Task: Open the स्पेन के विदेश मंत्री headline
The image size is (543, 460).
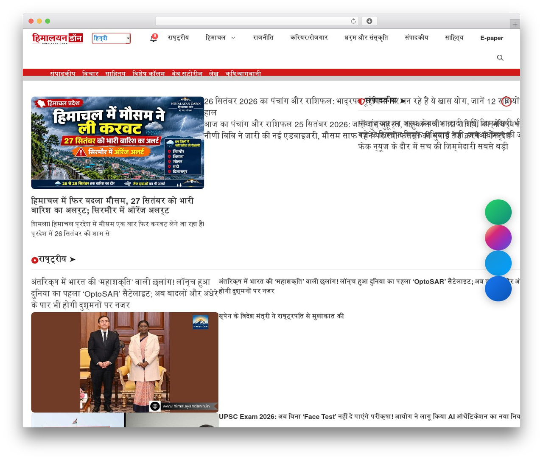Action: coord(281,316)
